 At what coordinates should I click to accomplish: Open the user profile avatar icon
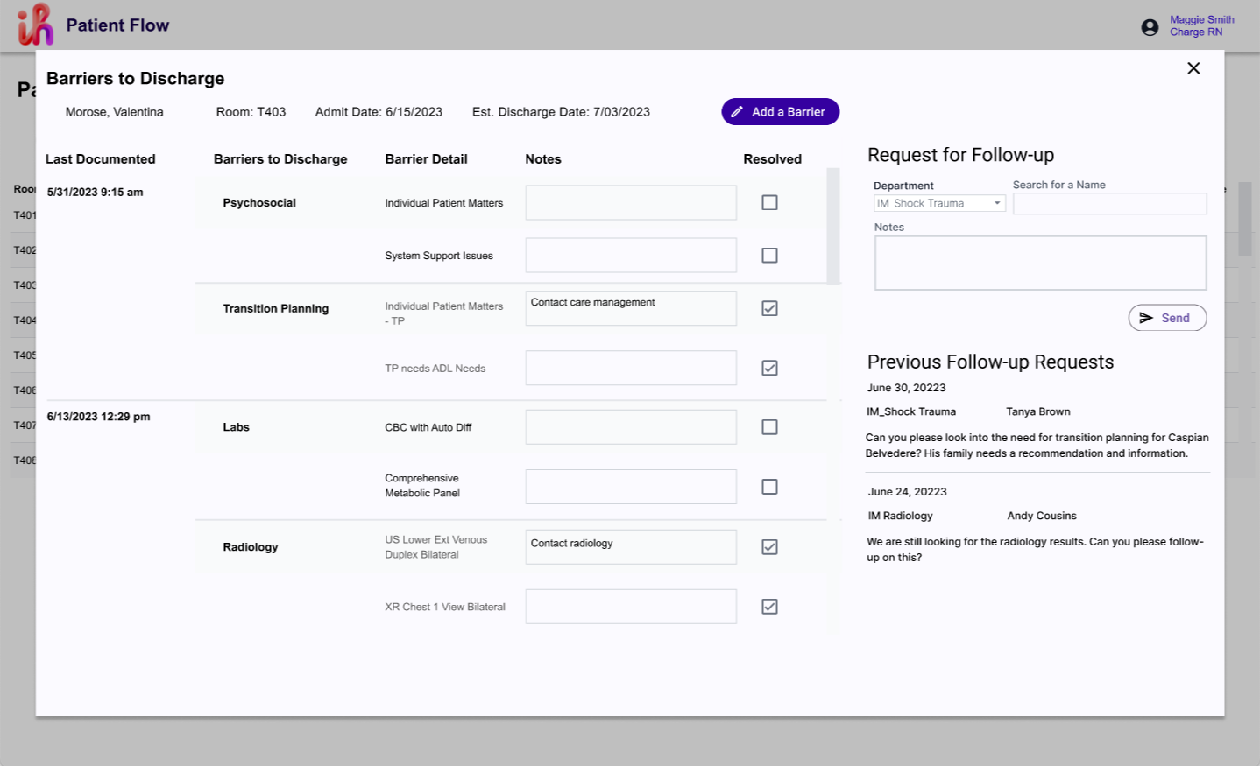(x=1149, y=26)
